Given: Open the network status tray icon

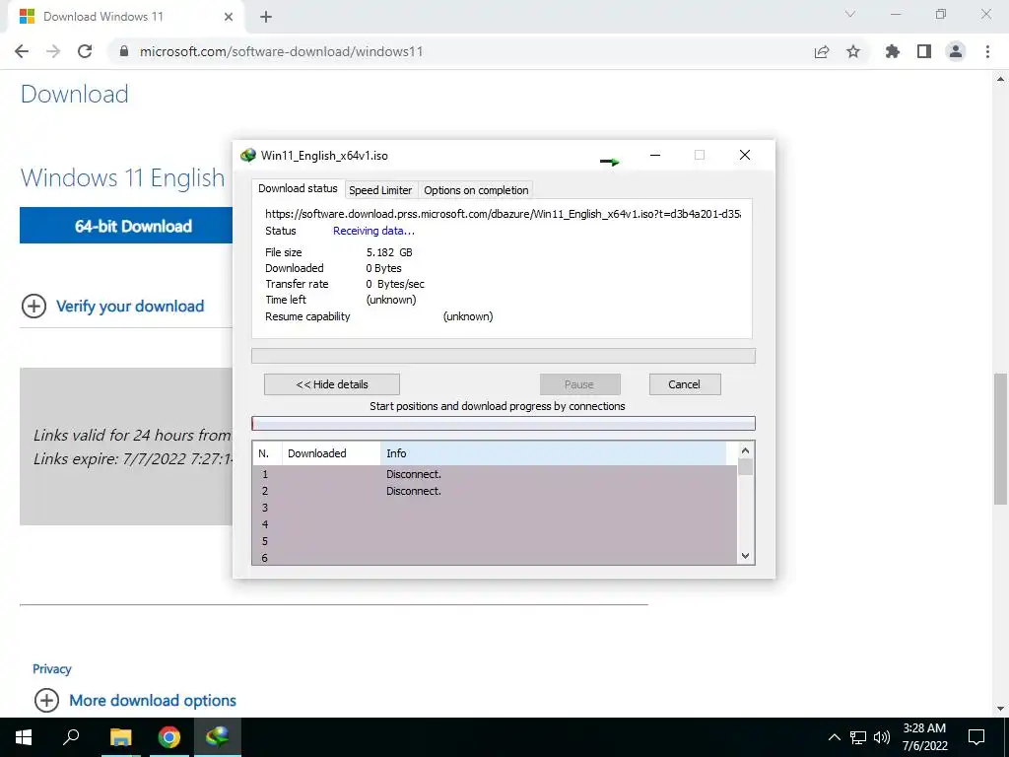Looking at the screenshot, I should (x=858, y=737).
